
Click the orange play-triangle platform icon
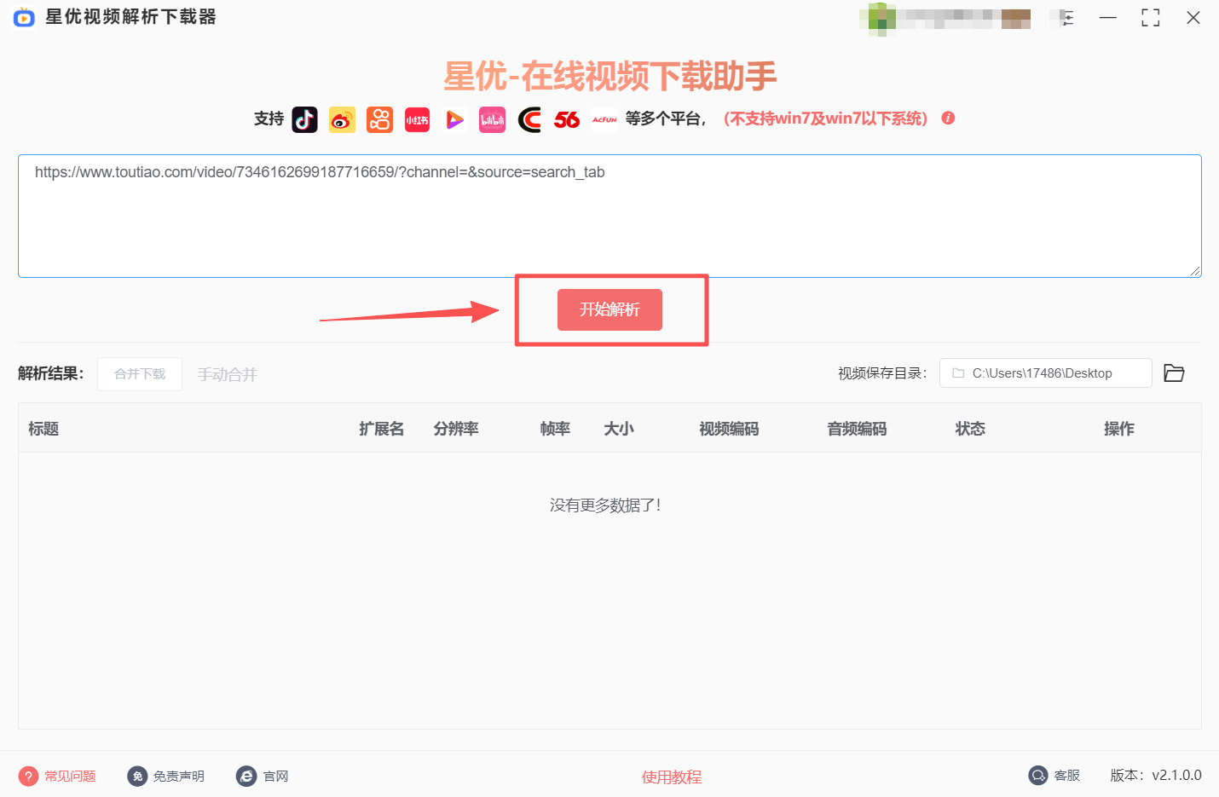click(454, 119)
